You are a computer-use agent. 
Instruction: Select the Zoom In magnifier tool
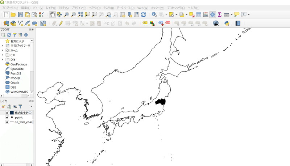(x=66, y=14)
